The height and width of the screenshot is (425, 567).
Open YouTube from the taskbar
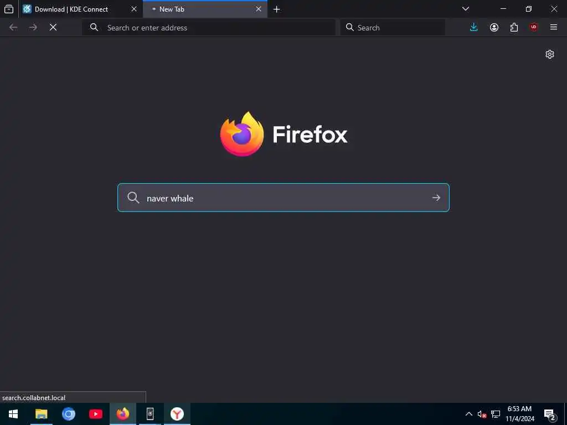[x=95, y=414]
